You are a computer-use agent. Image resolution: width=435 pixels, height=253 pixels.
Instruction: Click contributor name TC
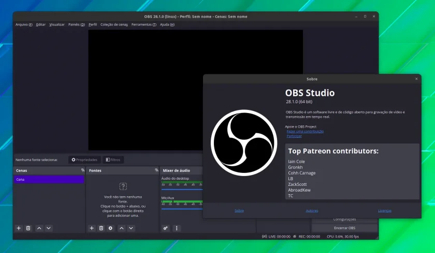click(x=291, y=196)
